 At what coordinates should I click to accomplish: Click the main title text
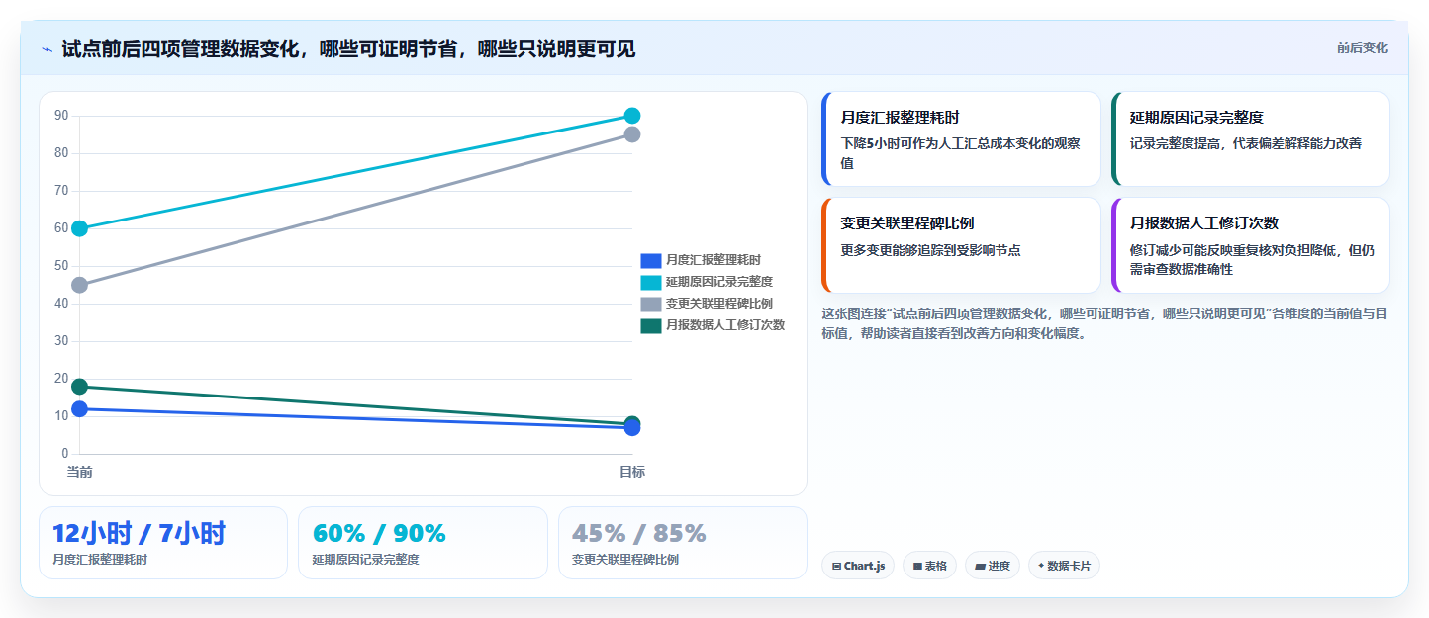pyautogui.click(x=348, y=48)
